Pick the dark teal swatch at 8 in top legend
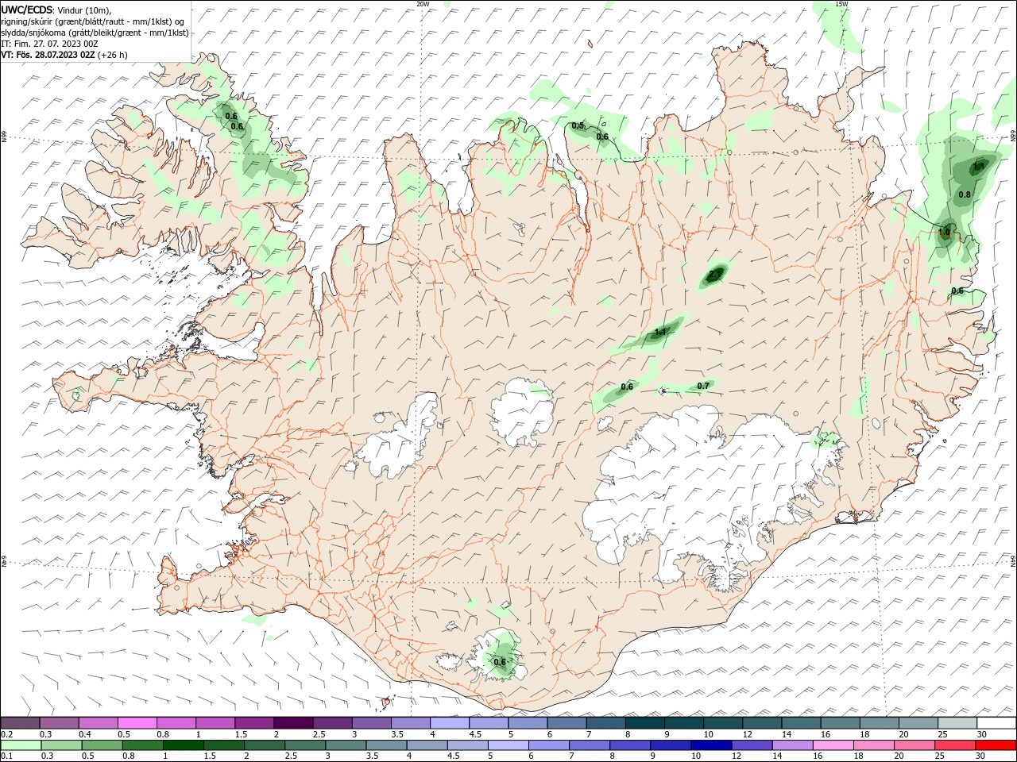The image size is (1017, 762). tap(644, 723)
